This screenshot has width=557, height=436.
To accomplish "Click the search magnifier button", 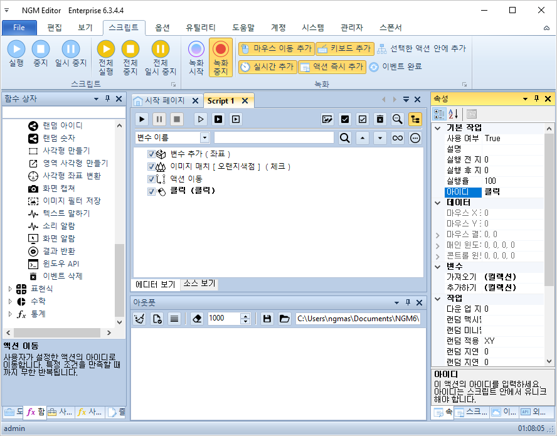I will coord(344,137).
